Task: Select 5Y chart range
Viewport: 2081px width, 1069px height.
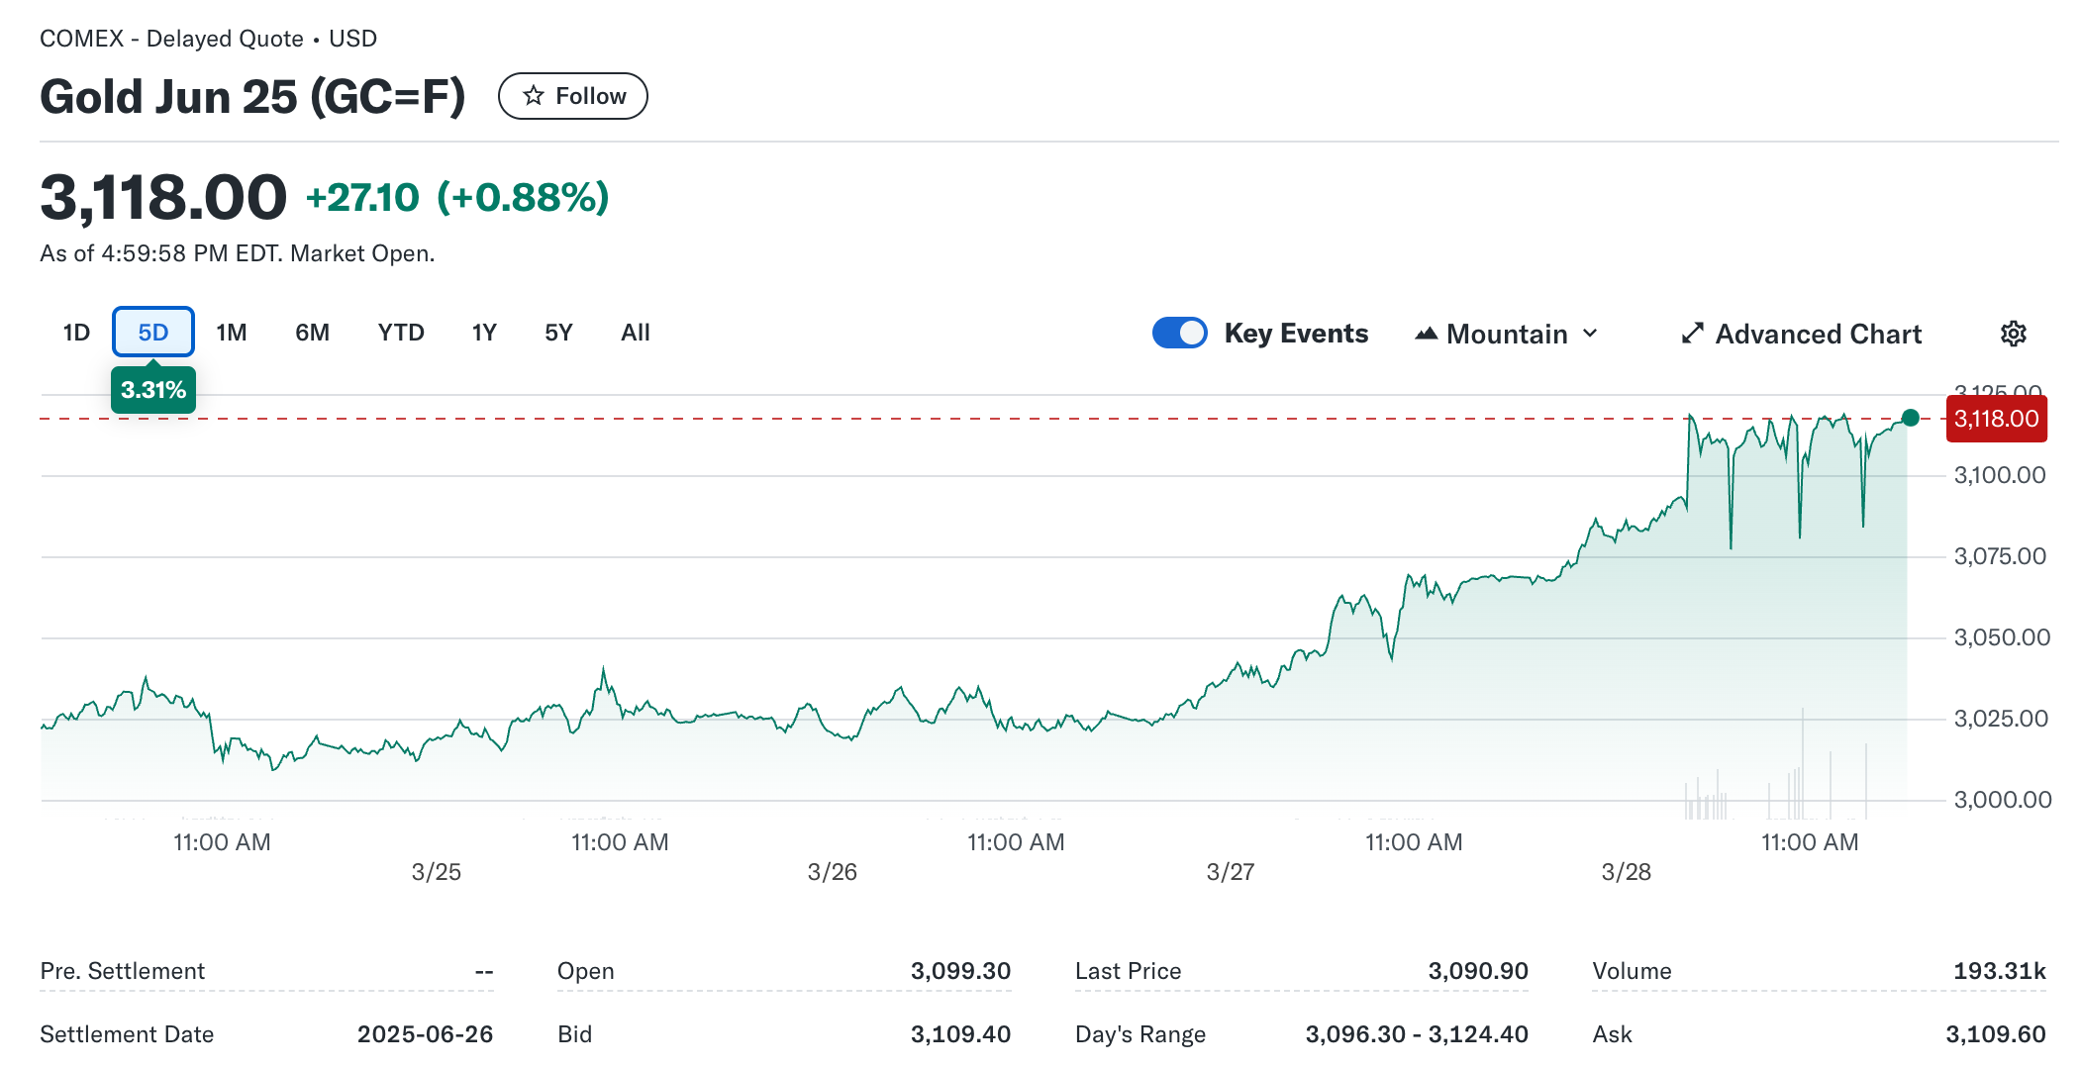Action: [558, 333]
